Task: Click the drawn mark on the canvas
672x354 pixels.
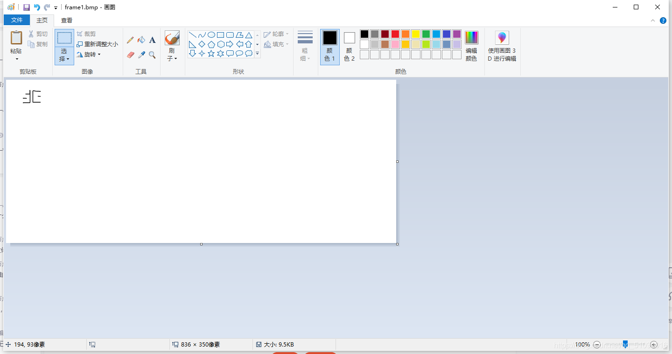Action: (32, 97)
